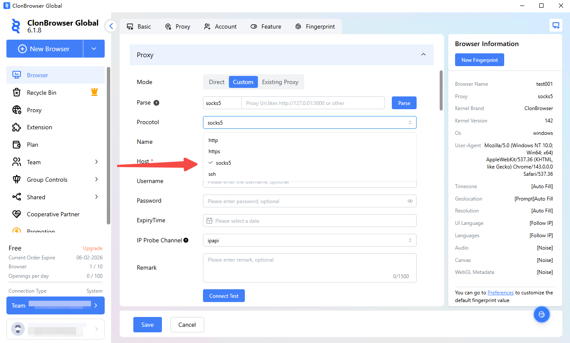The width and height of the screenshot is (570, 343).
Task: Click the Plan wallet icon
Action: coord(17,145)
